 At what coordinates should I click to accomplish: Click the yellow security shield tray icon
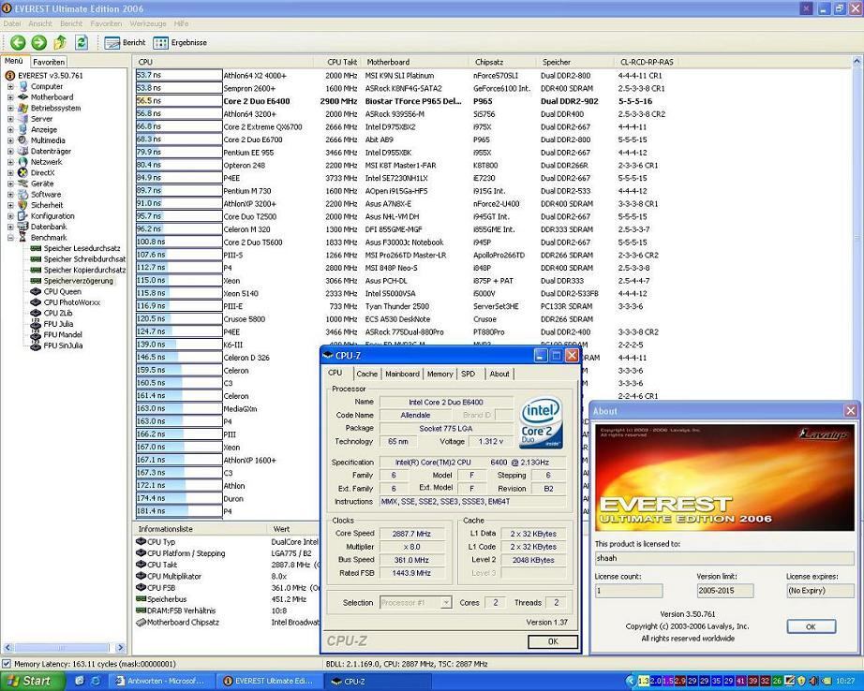pos(802,681)
